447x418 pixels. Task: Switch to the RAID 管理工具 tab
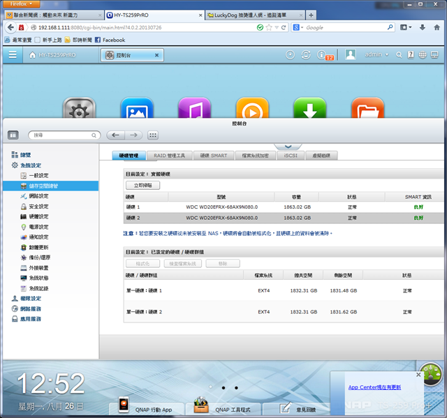pyautogui.click(x=169, y=156)
